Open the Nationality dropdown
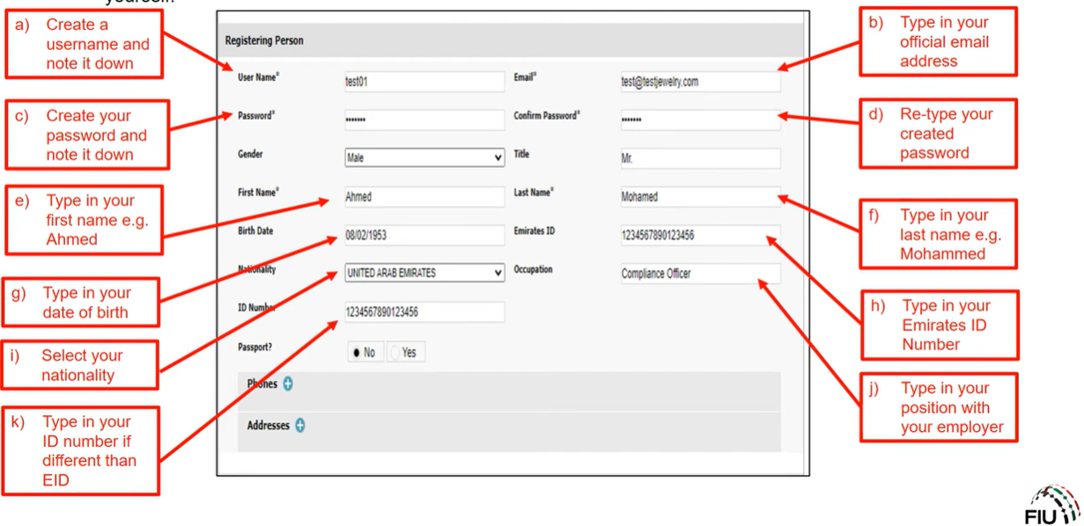 pos(424,274)
